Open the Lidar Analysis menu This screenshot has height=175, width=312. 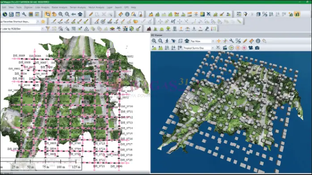pos(42,7)
